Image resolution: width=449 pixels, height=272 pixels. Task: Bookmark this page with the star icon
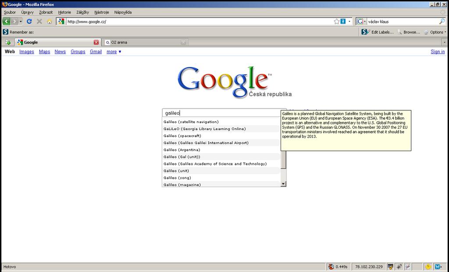tap(336, 22)
